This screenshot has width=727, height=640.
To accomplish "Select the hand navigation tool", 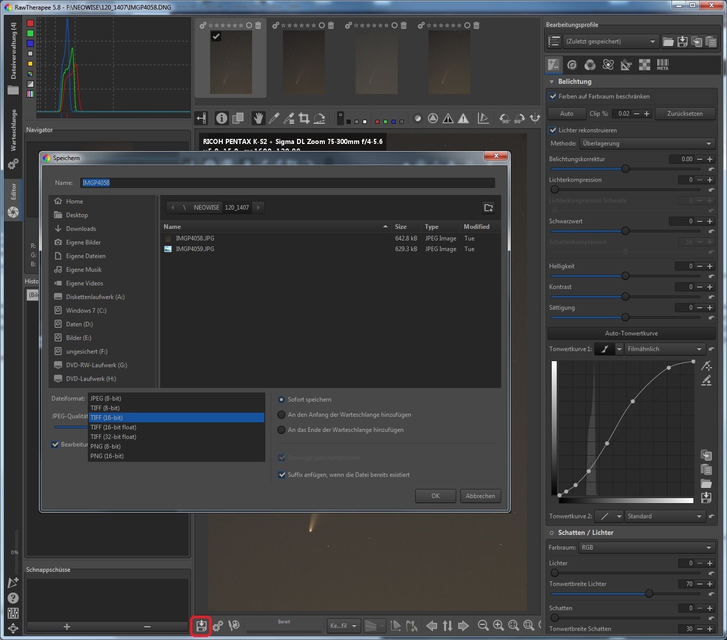I will (x=258, y=118).
